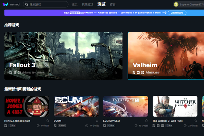This screenshot has height=136, width=204.
Task: Open the Fallout 3 featured banner
Action: pyautogui.click(x=63, y=55)
